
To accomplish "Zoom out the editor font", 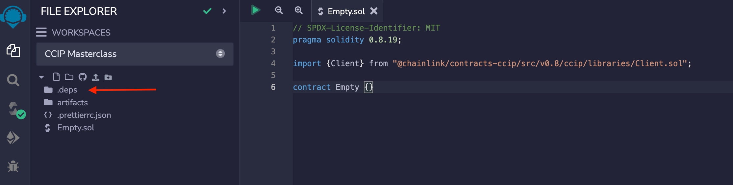I will click(279, 10).
